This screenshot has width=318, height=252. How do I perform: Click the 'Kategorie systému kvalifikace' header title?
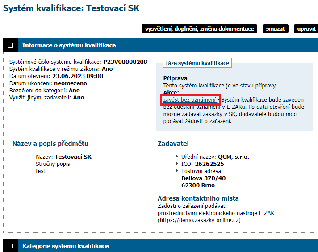pyautogui.click(x=65, y=246)
